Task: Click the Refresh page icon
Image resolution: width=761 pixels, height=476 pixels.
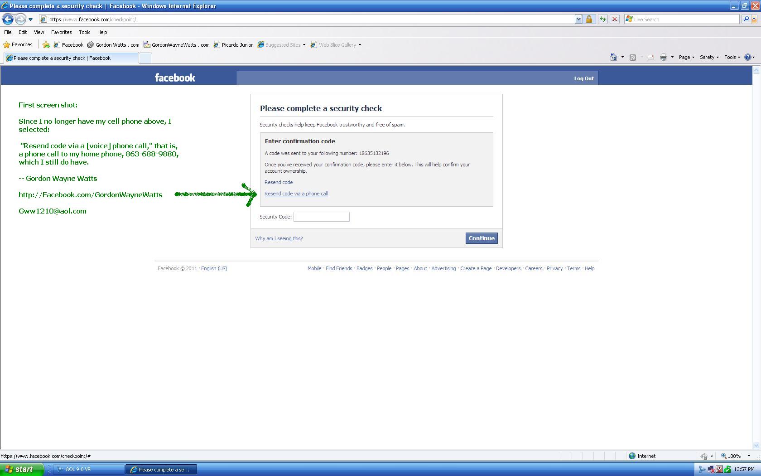Action: click(x=602, y=19)
